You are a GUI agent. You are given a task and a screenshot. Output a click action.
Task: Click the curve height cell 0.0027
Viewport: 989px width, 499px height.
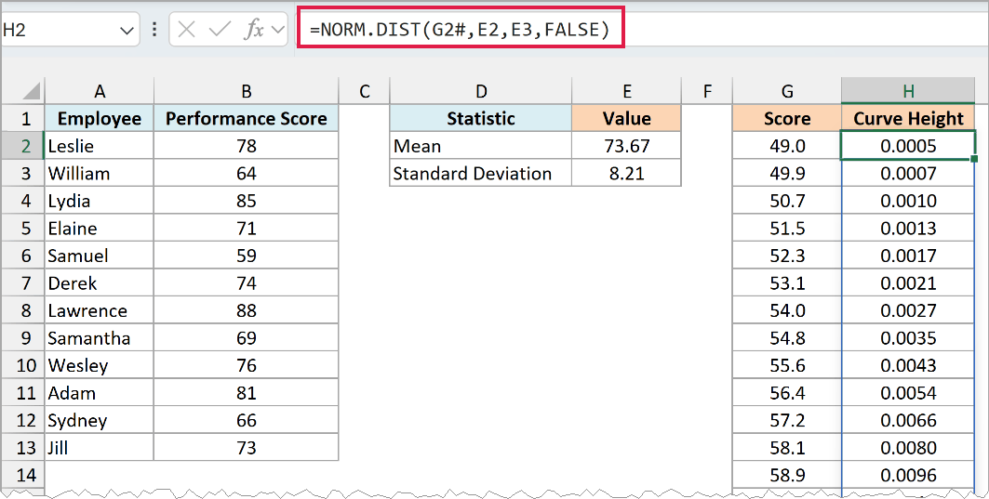point(908,310)
